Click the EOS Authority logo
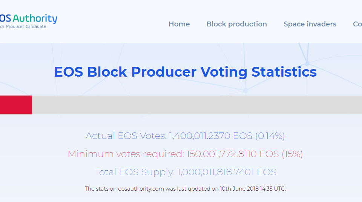Viewport: 362px width, 202px height. 29,21
